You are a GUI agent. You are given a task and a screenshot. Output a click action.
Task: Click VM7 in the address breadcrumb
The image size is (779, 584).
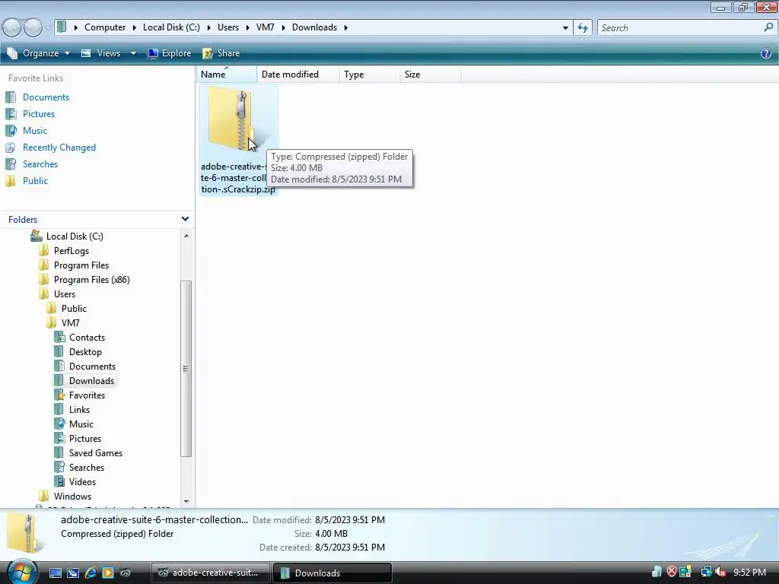tap(265, 27)
